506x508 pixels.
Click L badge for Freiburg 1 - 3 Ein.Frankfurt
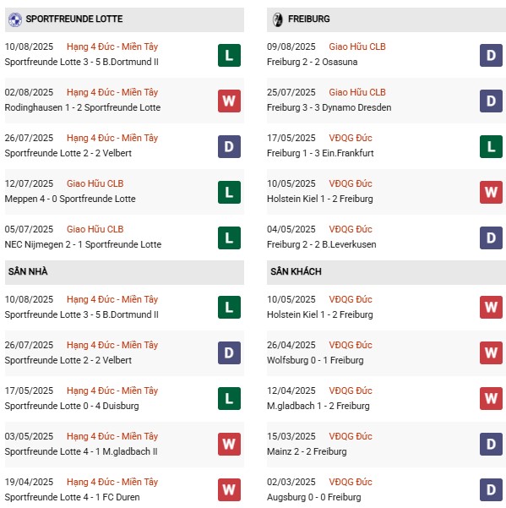pos(491,147)
